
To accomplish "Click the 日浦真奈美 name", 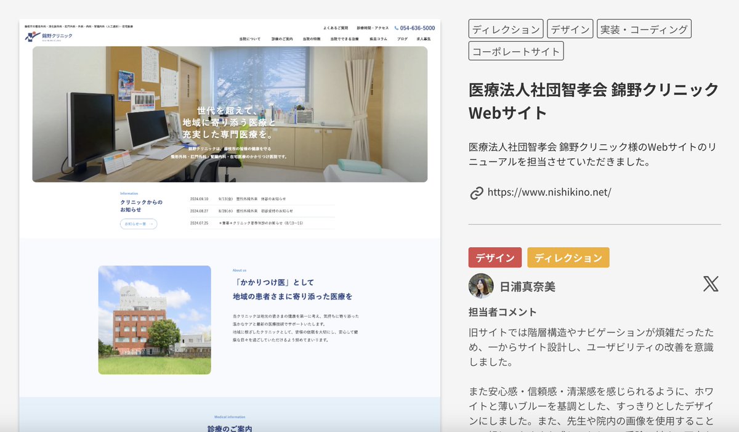I will pos(527,287).
